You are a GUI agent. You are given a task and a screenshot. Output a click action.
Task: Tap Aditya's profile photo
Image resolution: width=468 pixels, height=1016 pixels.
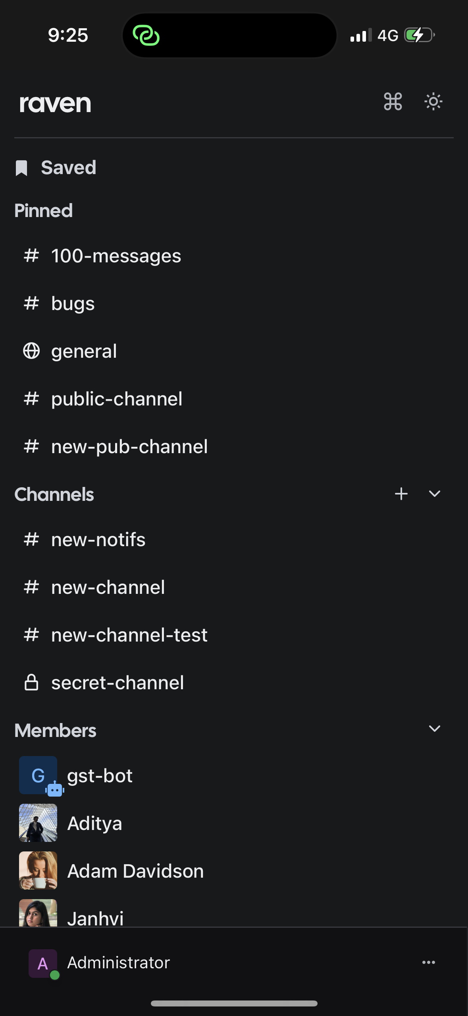(38, 823)
